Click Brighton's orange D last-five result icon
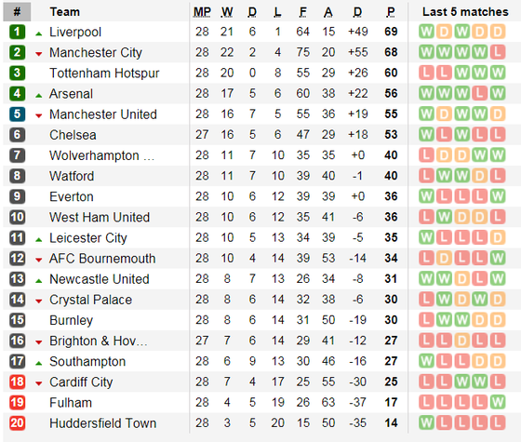Screen dimensions: 521x442 [x=461, y=341]
